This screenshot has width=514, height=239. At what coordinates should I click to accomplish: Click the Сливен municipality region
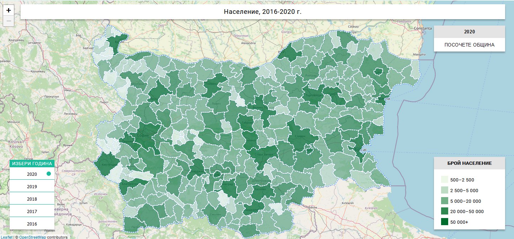(301, 135)
